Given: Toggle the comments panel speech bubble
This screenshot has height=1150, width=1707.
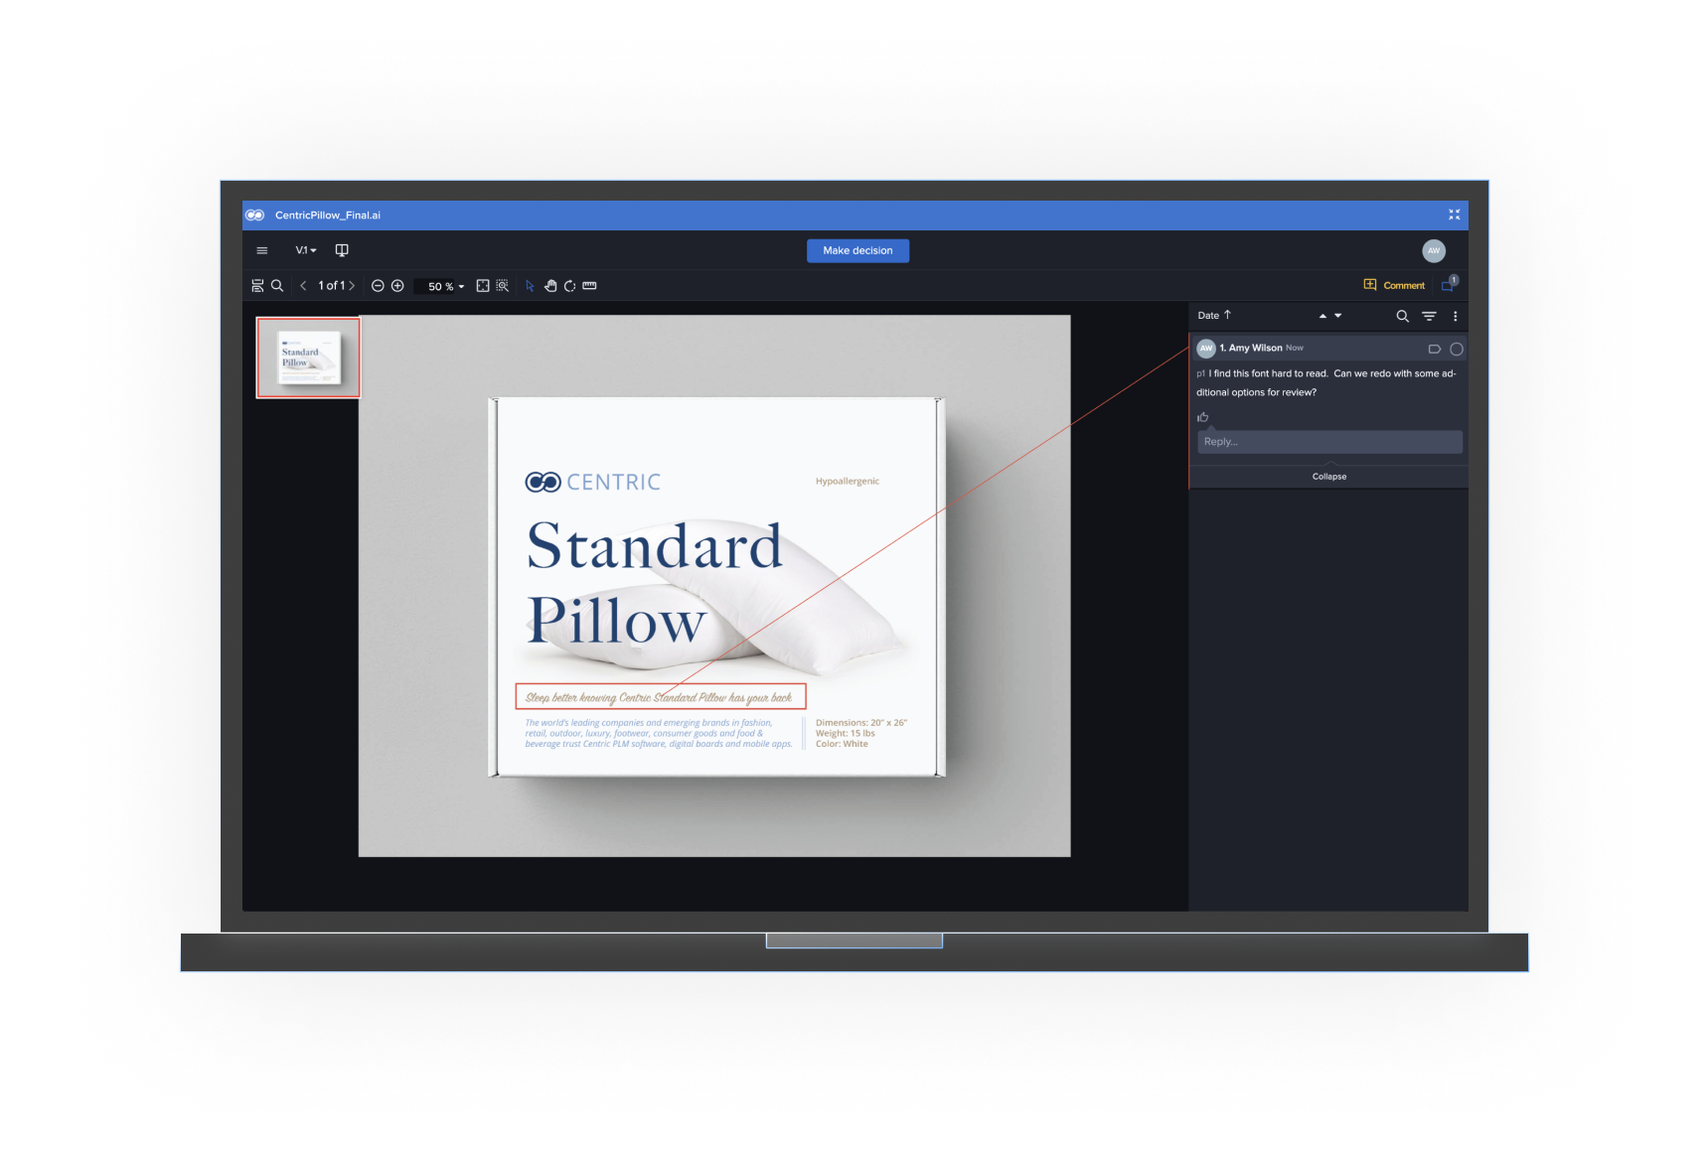Looking at the screenshot, I should pos(1449,285).
